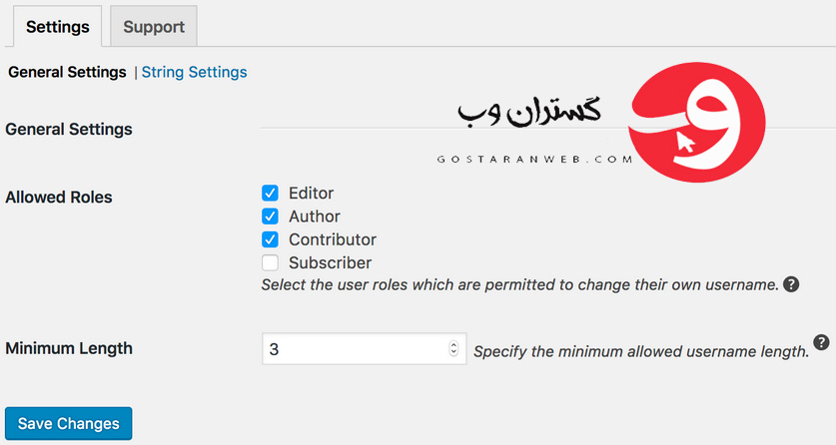
Task: Click the Editor label text
Action: (x=311, y=193)
